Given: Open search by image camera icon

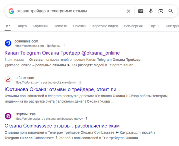Looking at the screenshot, I should pos(161,11).
